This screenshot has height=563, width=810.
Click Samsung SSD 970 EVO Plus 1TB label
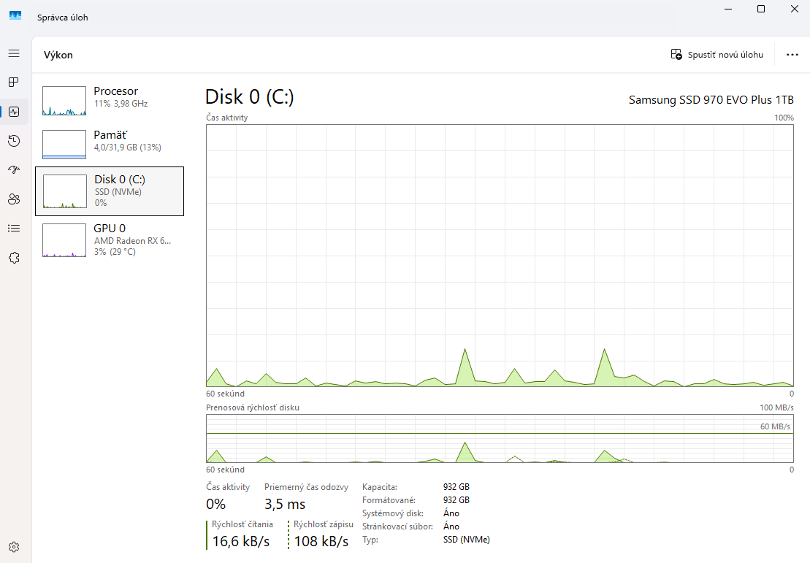coord(711,100)
